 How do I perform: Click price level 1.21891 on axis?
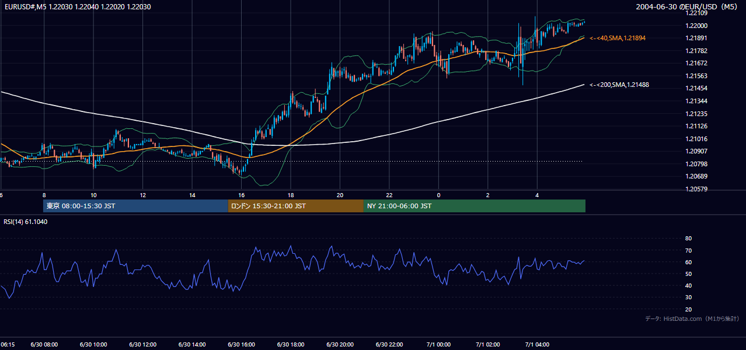696,38
